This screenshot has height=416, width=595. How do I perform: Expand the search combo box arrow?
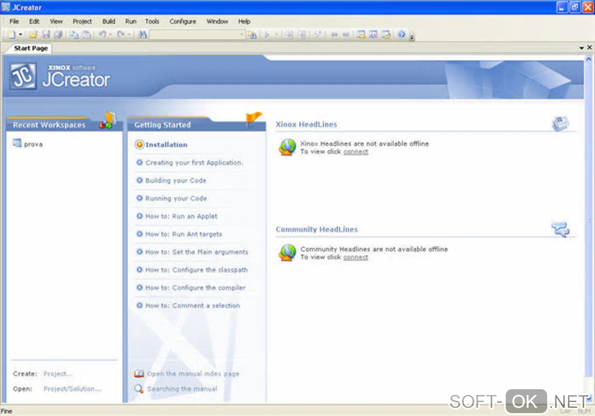(242, 35)
